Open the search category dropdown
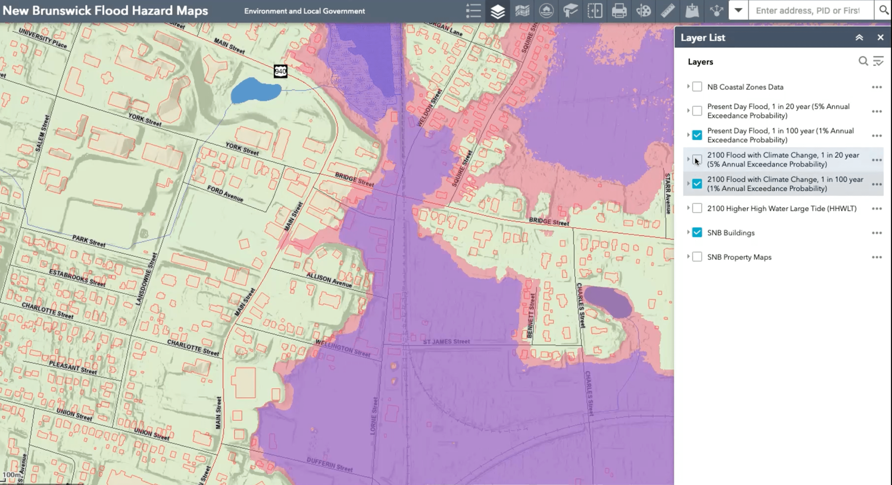Viewport: 892px width, 485px height. [738, 10]
